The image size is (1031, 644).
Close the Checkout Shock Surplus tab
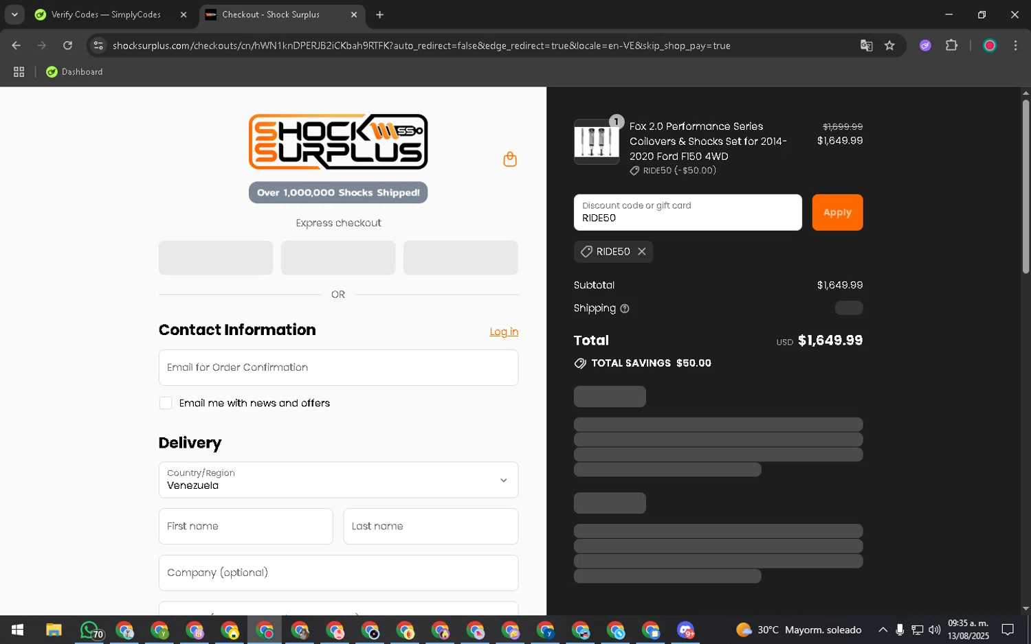[354, 14]
